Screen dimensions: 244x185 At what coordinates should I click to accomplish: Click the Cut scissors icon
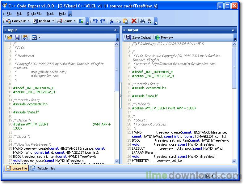111,21
